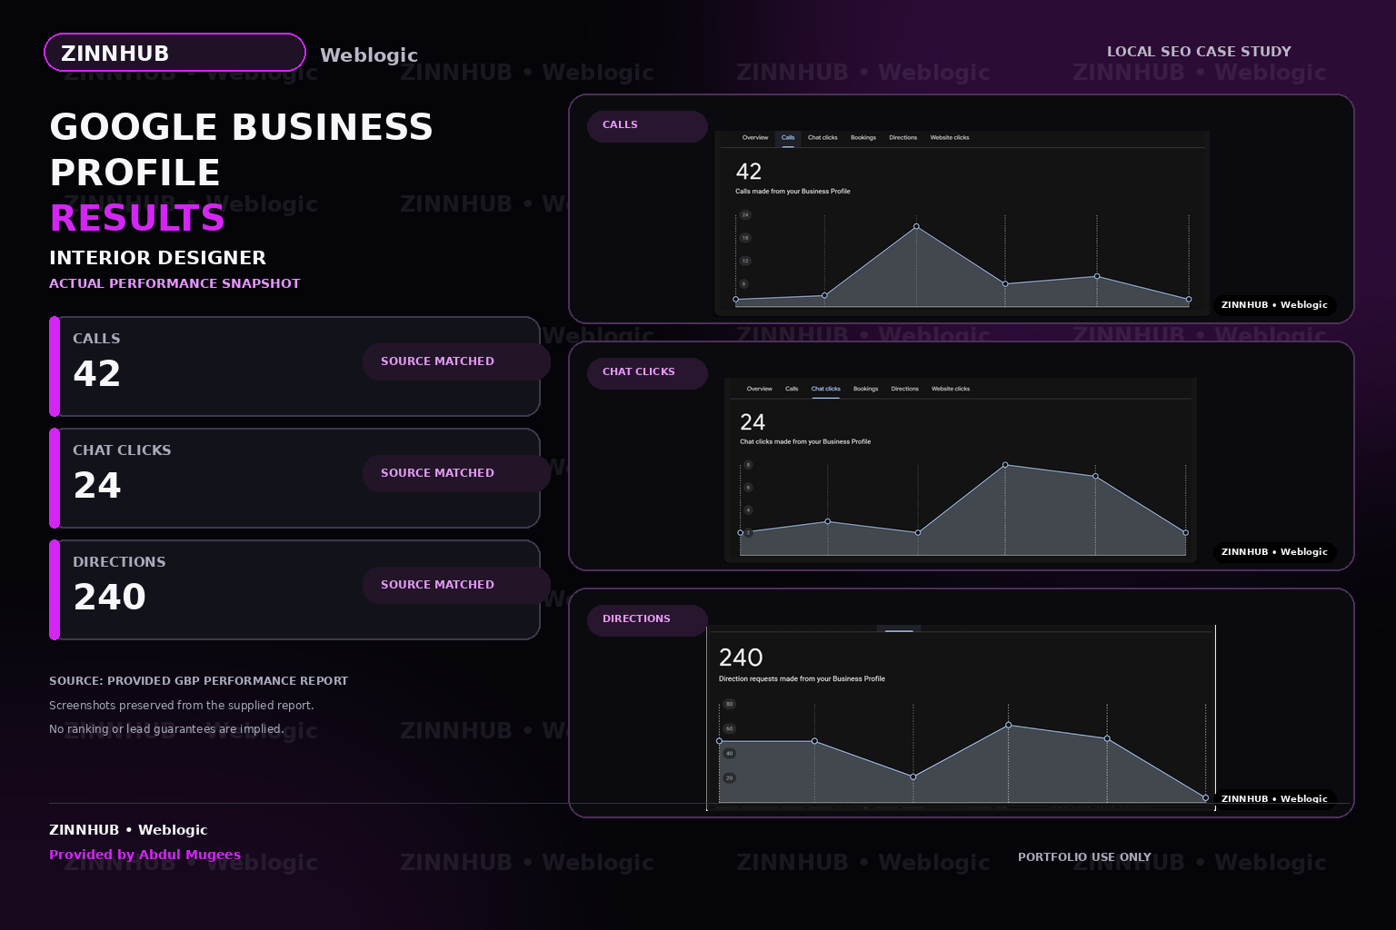The image size is (1396, 930).
Task: Click Provided by Abdul Mugees text
Action: point(145,855)
